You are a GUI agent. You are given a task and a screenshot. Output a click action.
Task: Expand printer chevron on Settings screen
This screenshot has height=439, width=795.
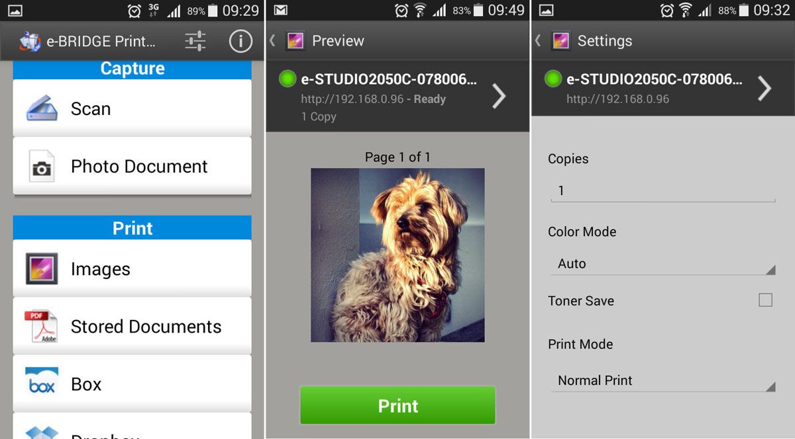click(765, 88)
